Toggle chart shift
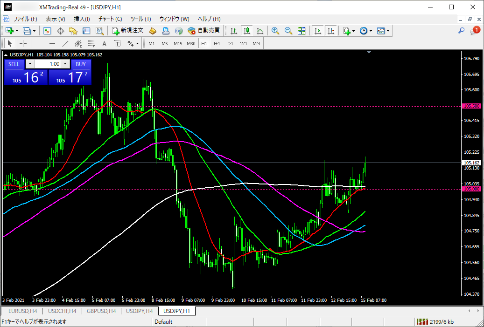This screenshot has width=484, height=327. click(x=331, y=31)
